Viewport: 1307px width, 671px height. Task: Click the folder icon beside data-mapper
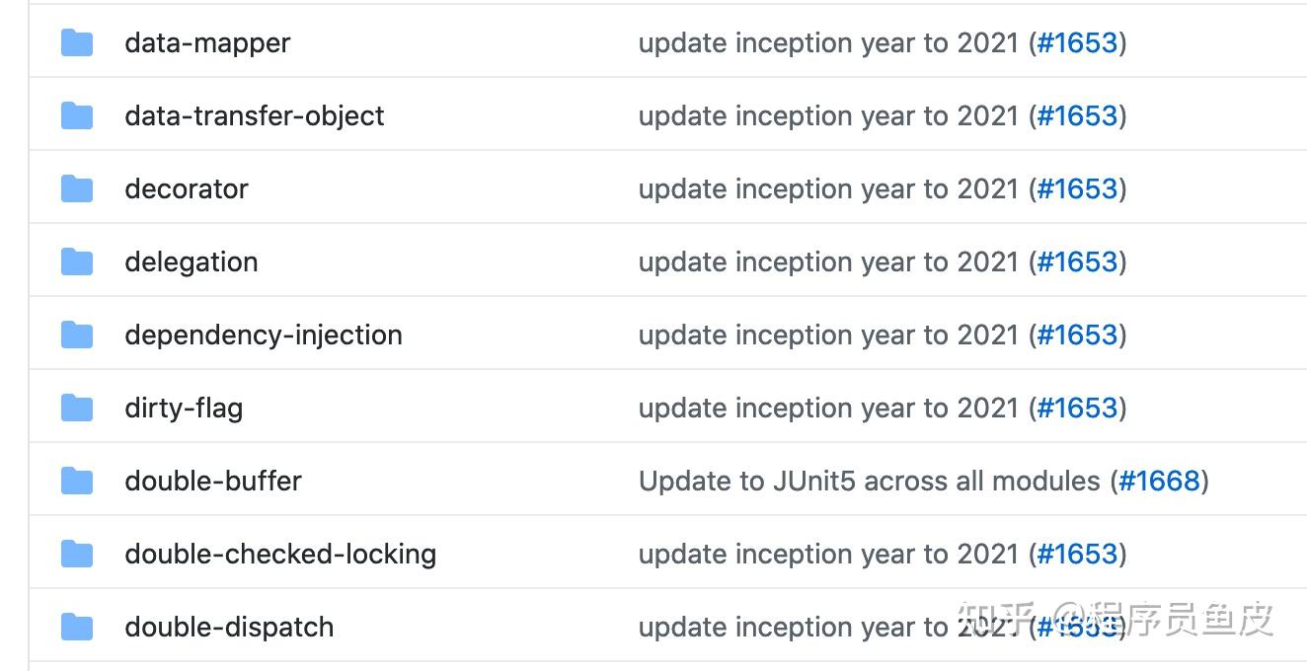pyautogui.click(x=77, y=42)
